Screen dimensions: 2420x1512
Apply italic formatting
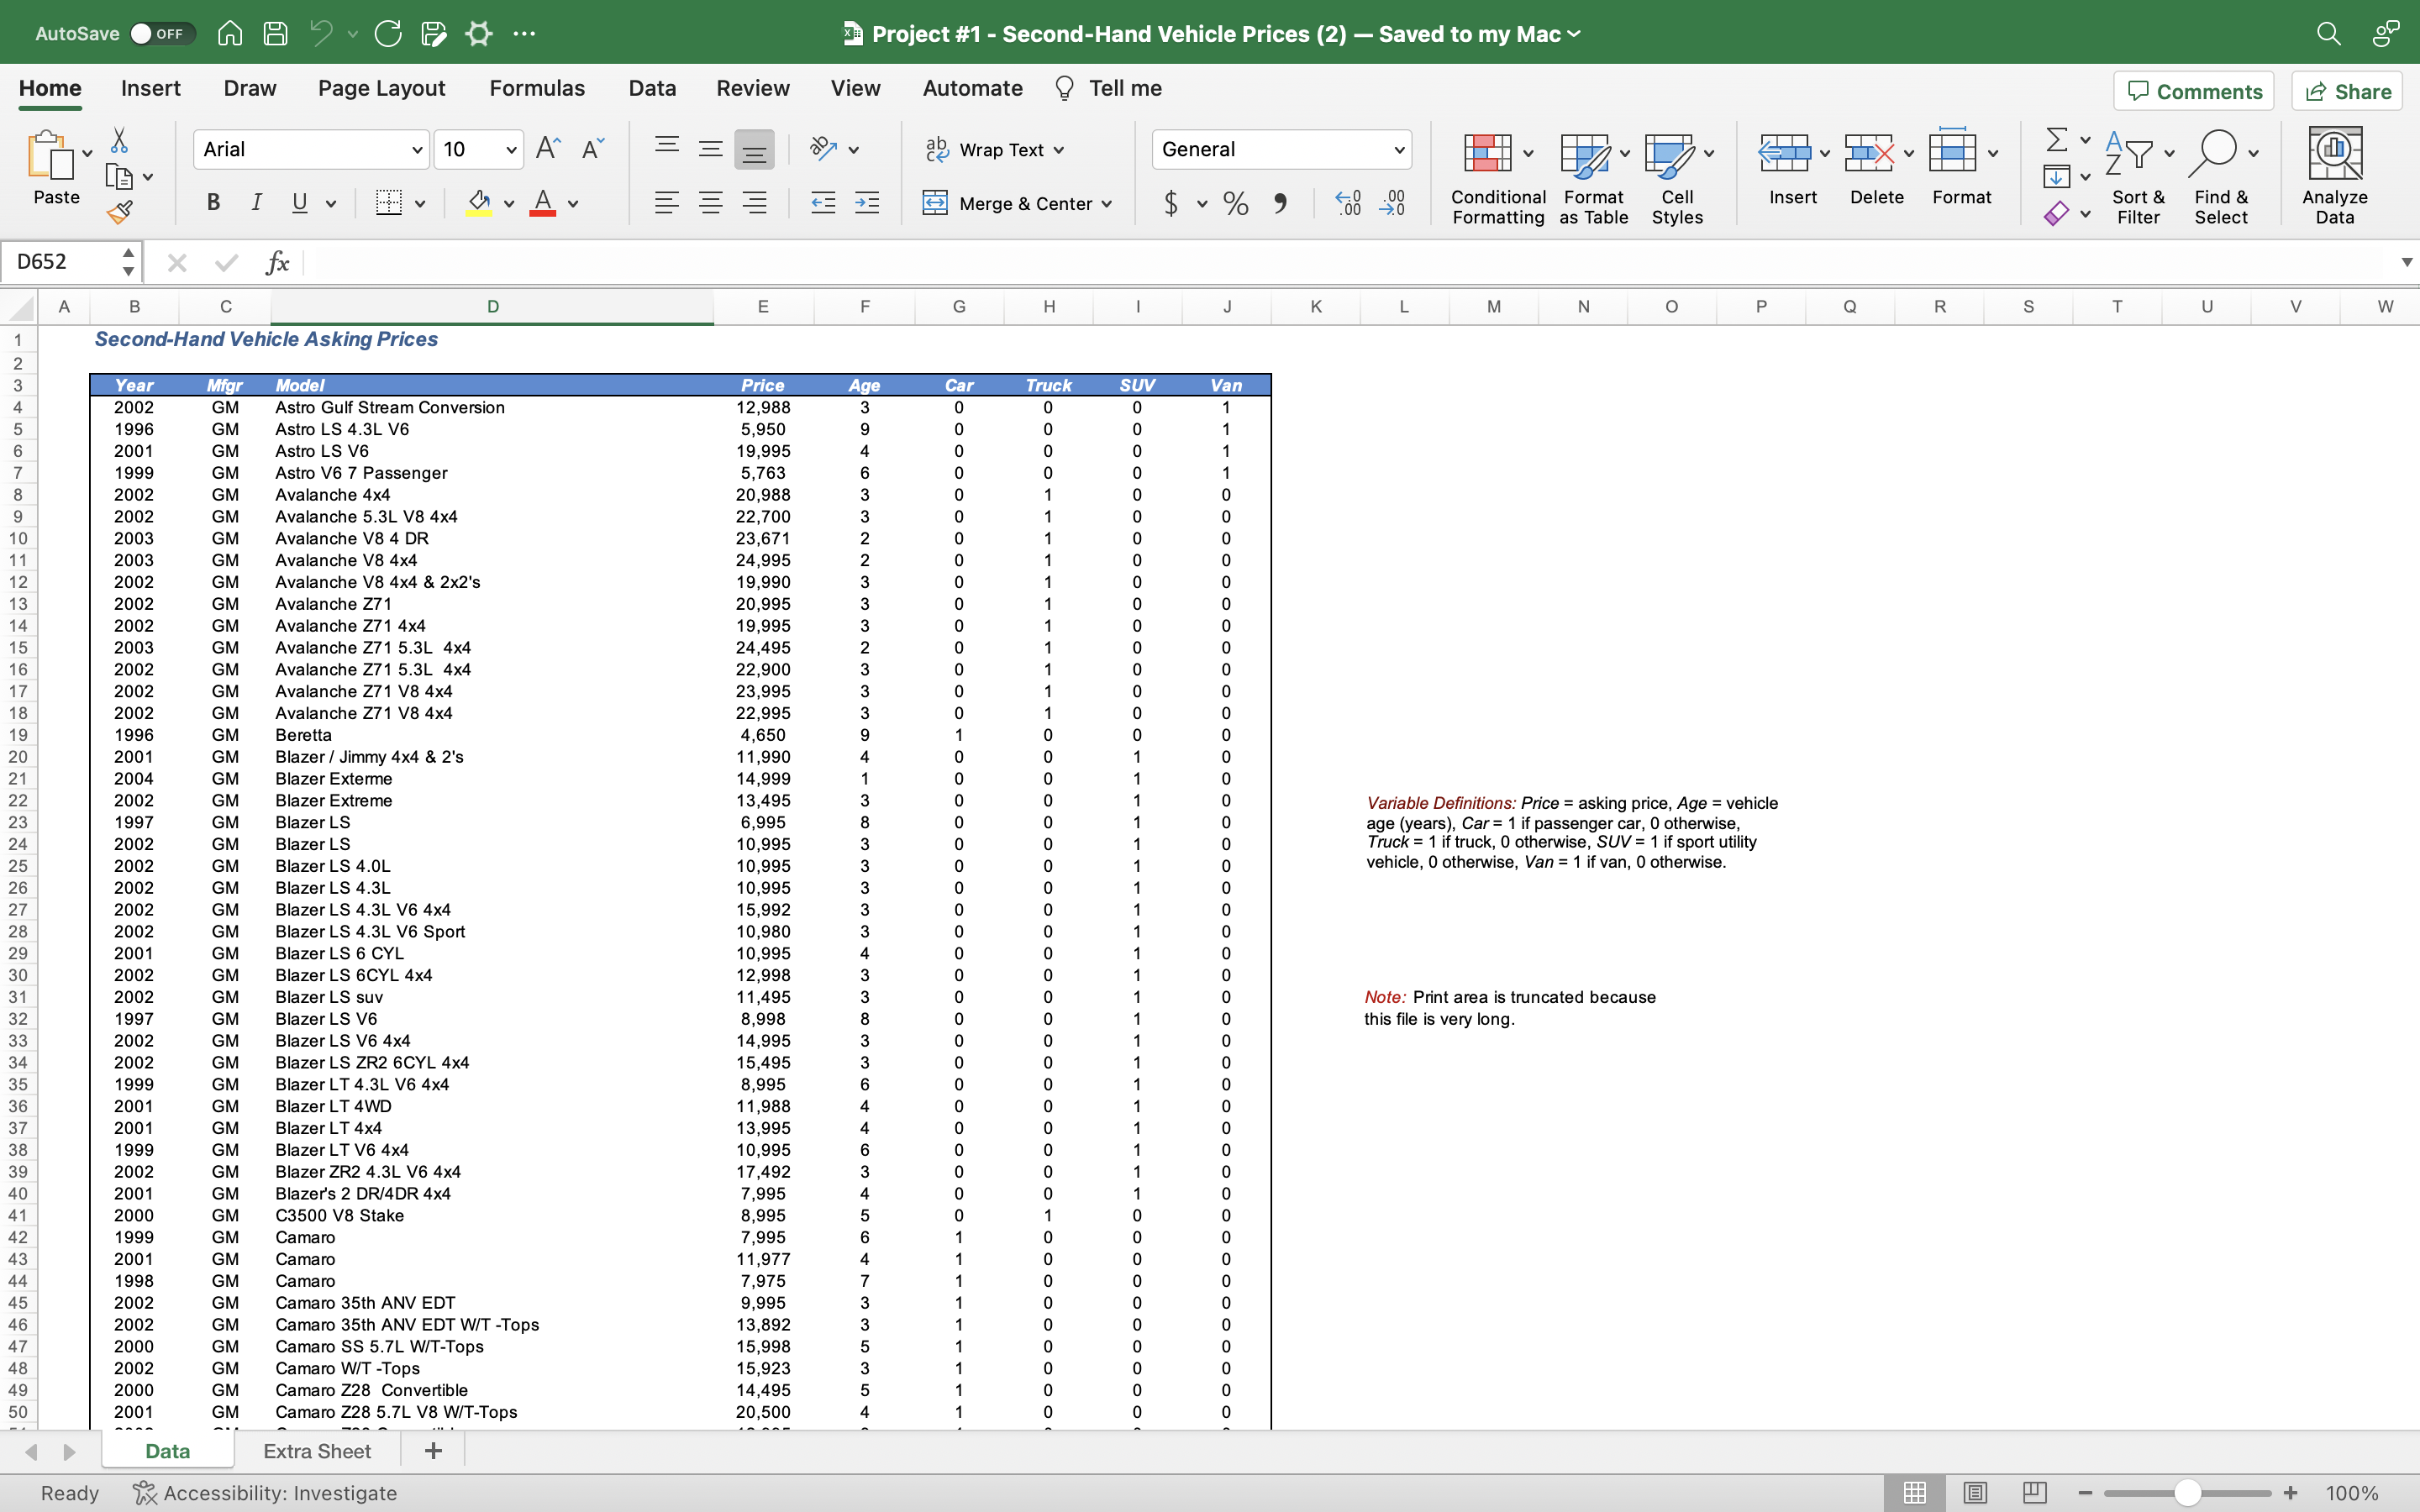click(256, 203)
